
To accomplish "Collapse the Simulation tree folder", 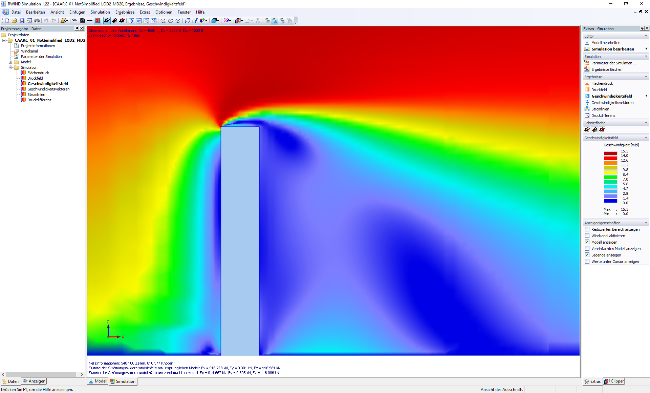I will (10, 67).
